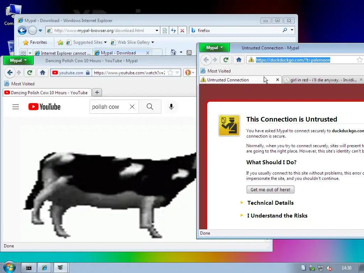This screenshot has width=364, height=273.
Task: Click YouTube voice search microphone
Action: pos(171,107)
